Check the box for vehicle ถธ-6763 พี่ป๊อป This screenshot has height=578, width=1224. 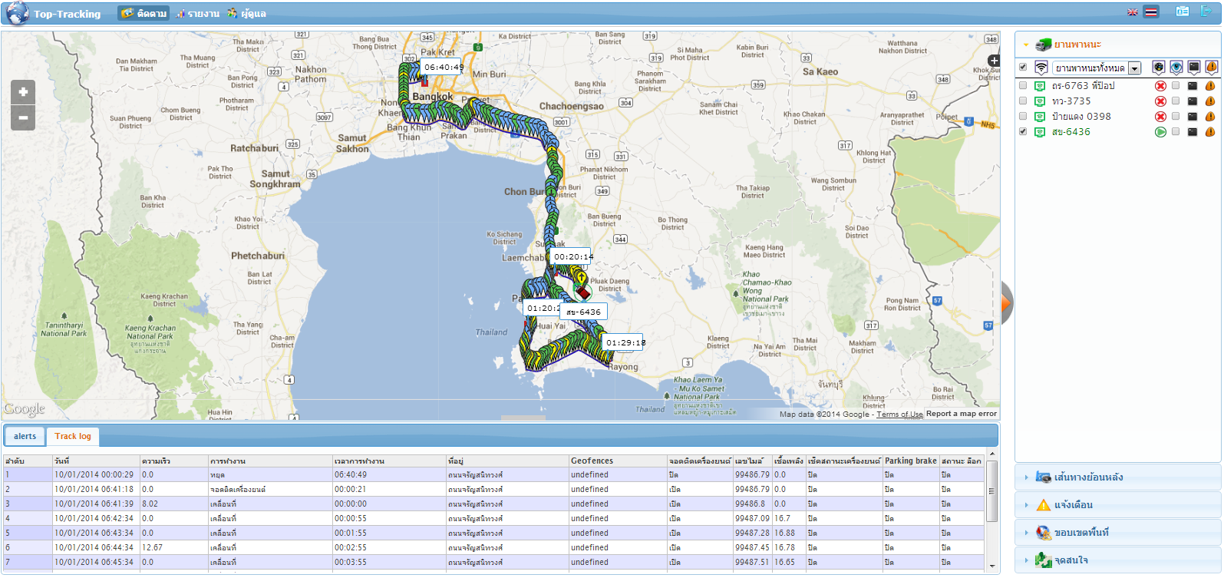1023,86
